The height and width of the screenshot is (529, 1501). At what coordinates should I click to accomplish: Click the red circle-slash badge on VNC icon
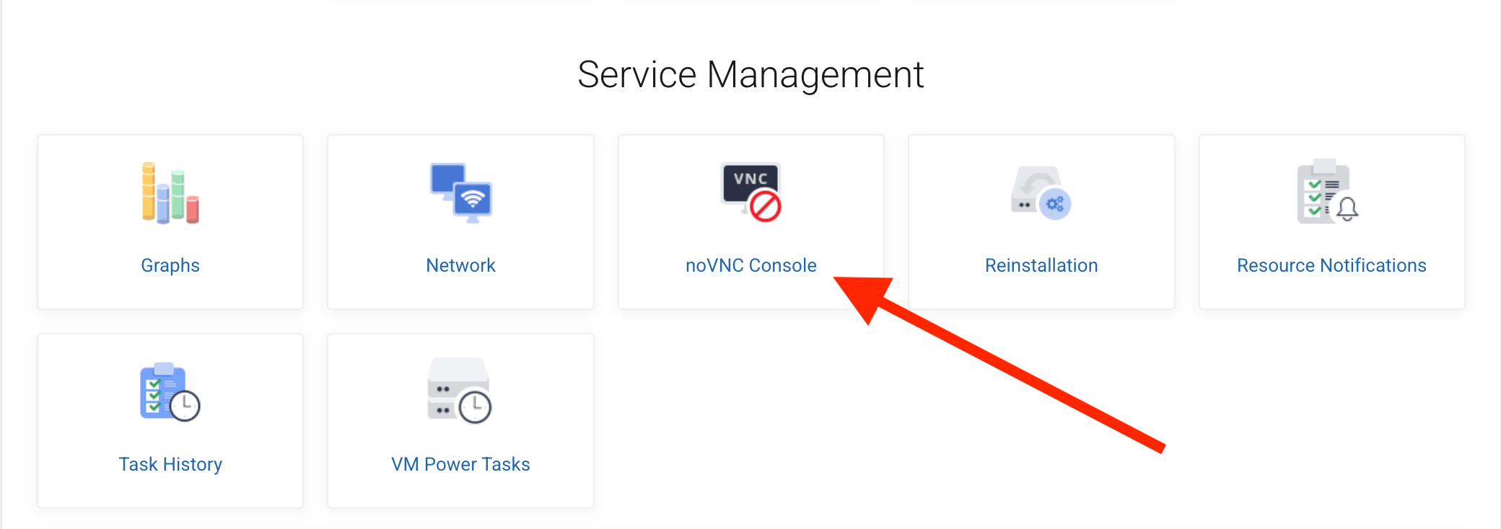coord(765,207)
